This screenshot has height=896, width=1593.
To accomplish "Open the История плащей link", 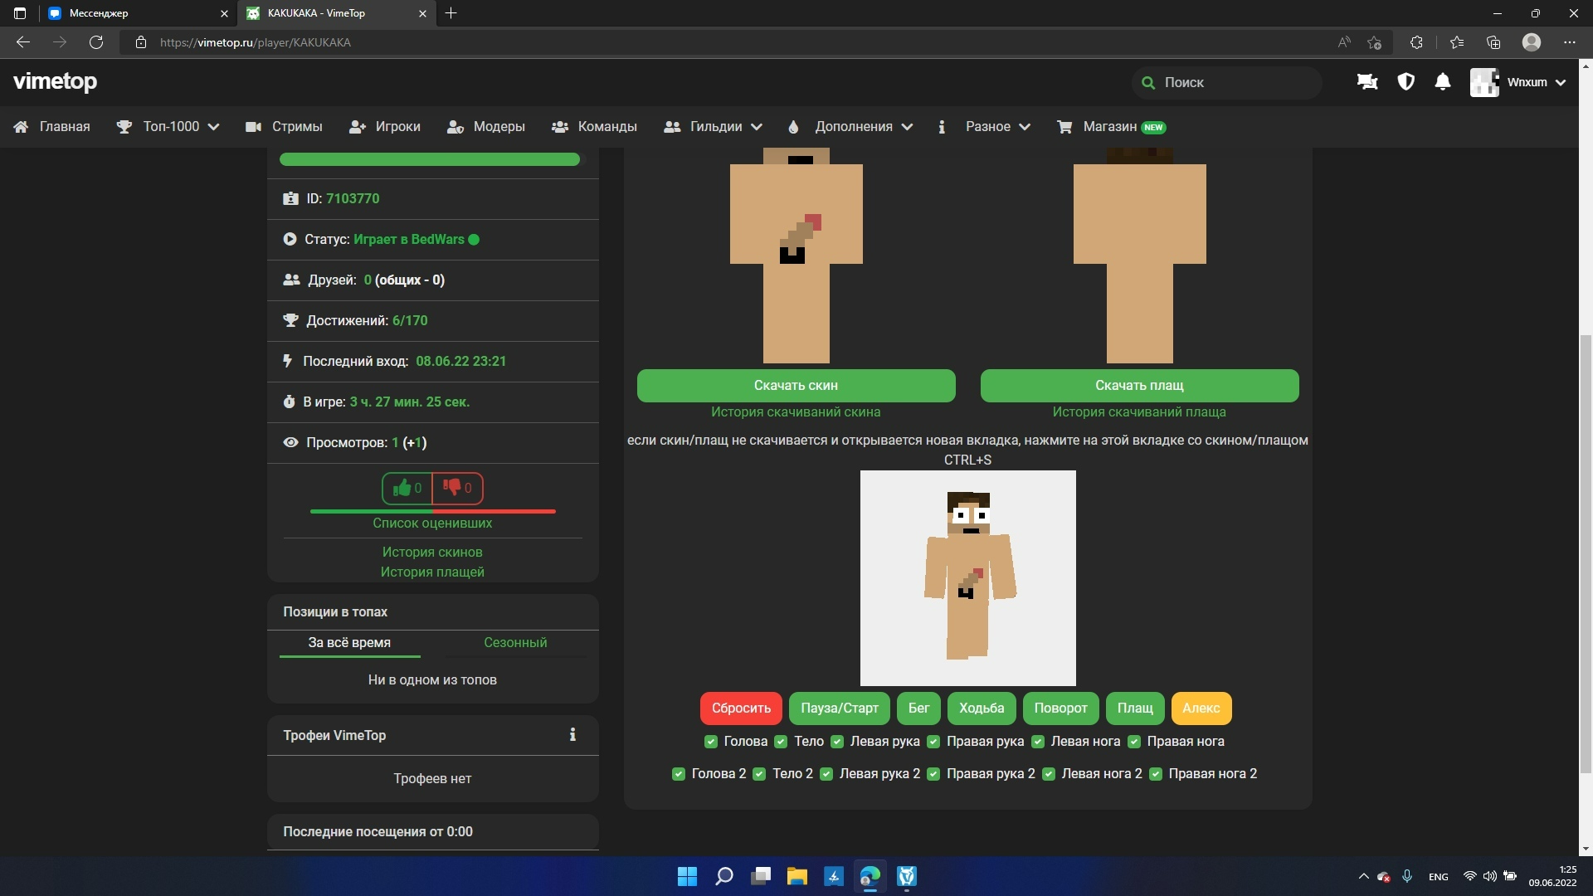I will click(432, 572).
